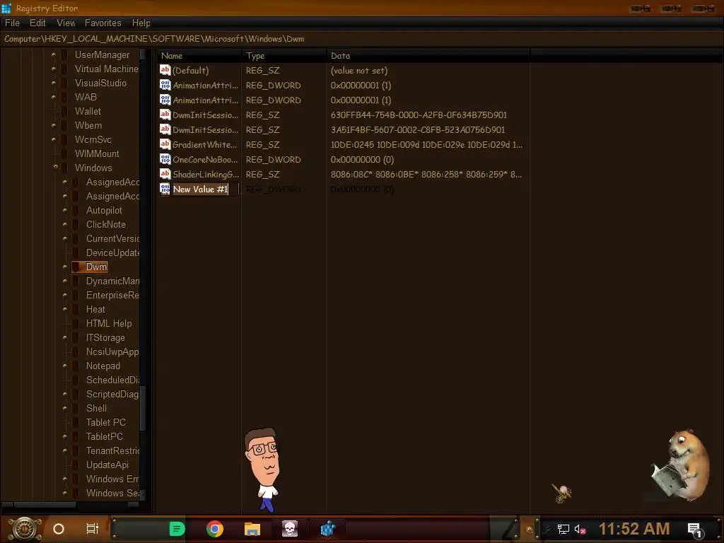The height and width of the screenshot is (543, 724).
Task: Expand the Notepad key
Action: [x=65, y=366]
